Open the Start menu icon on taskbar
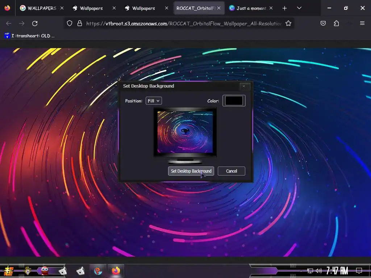Screen dimensions: 371x278 [x=8, y=271]
